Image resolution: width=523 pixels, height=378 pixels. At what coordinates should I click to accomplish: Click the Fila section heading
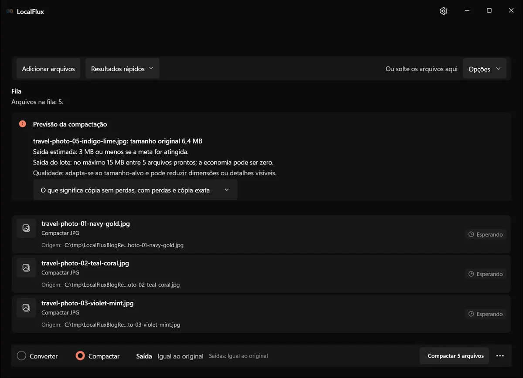[x=17, y=91]
